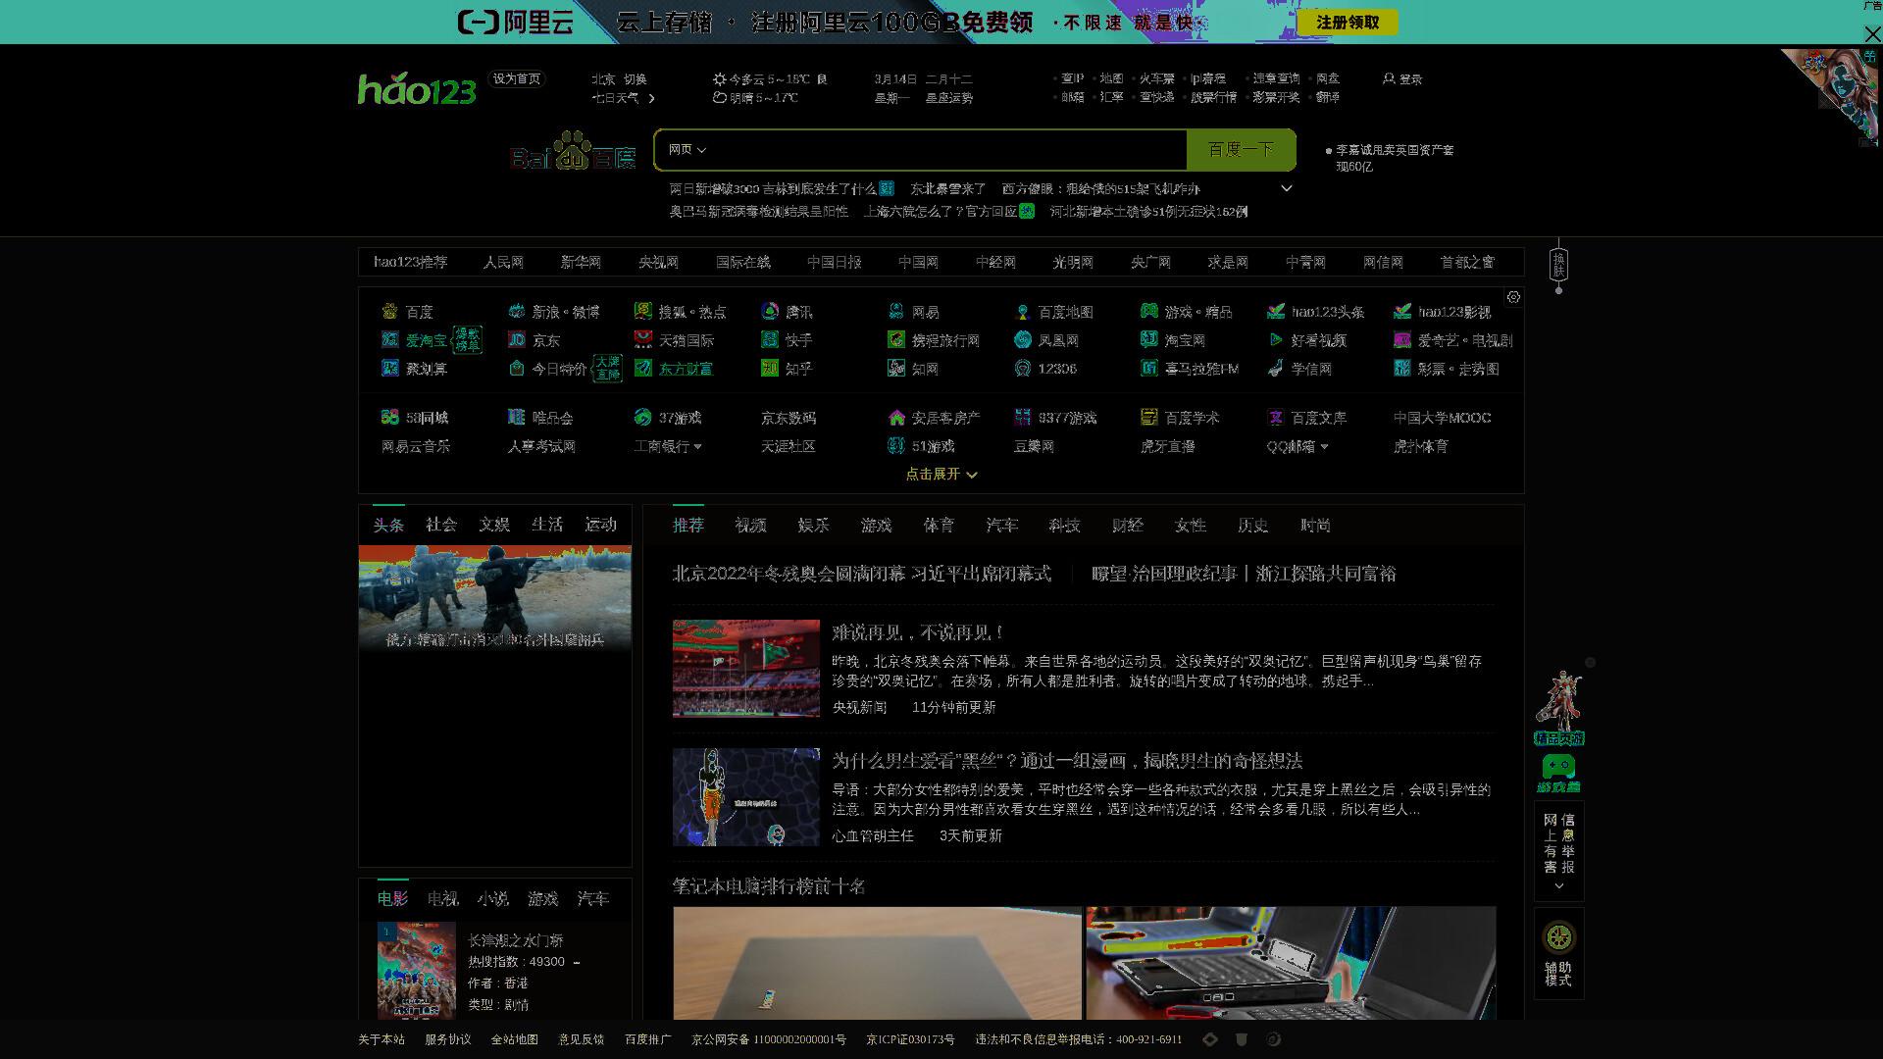
Task: Switch to the 电视 tab
Action: 442,898
